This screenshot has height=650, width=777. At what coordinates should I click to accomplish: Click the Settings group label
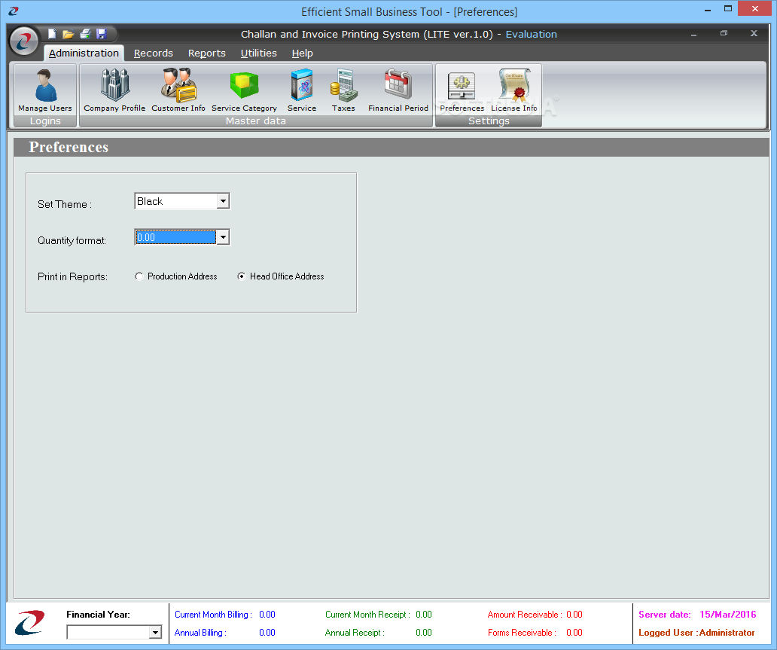pyautogui.click(x=489, y=121)
